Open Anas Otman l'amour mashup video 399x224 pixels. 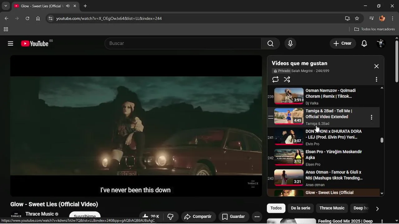click(334, 175)
